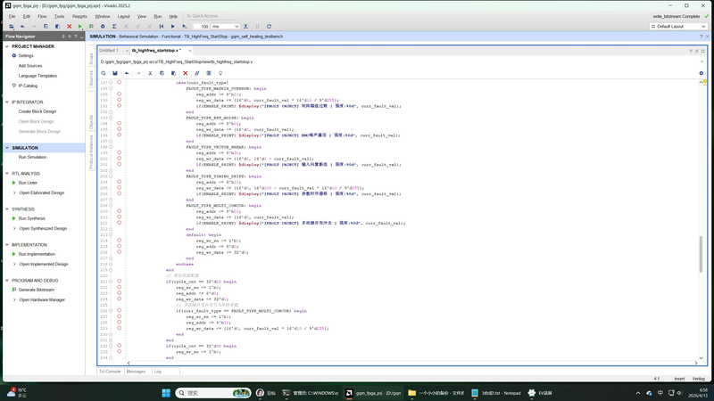
Task: Click the Run green arrow in main toolbar
Action: [80, 27]
